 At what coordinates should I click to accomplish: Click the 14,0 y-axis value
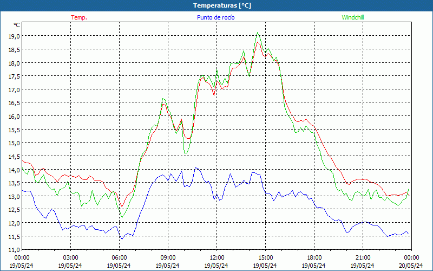click(x=14, y=170)
